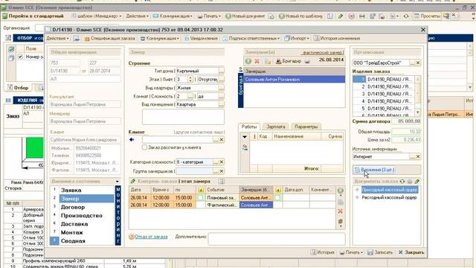Viewport: 476px width, 268px height.
Task: Open the Импорт menu
Action: (297, 39)
